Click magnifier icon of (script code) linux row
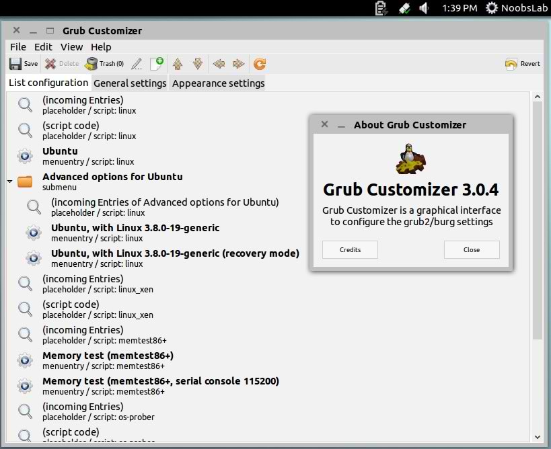Viewport: 551px width, 449px height. coord(25,130)
